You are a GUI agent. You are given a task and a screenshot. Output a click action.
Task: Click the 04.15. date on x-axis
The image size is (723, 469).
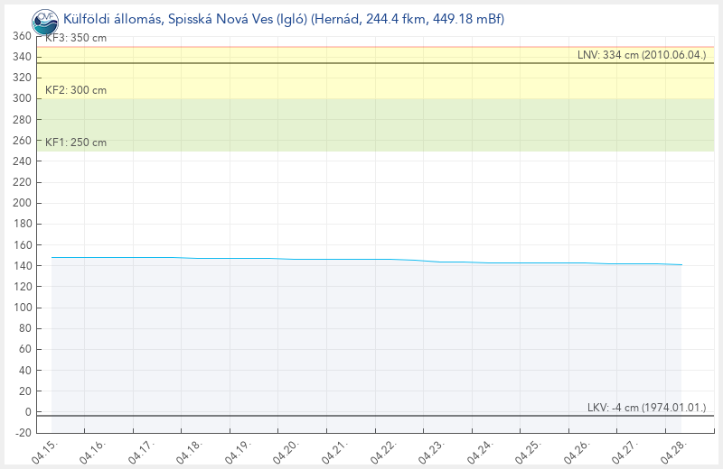pyautogui.click(x=44, y=451)
